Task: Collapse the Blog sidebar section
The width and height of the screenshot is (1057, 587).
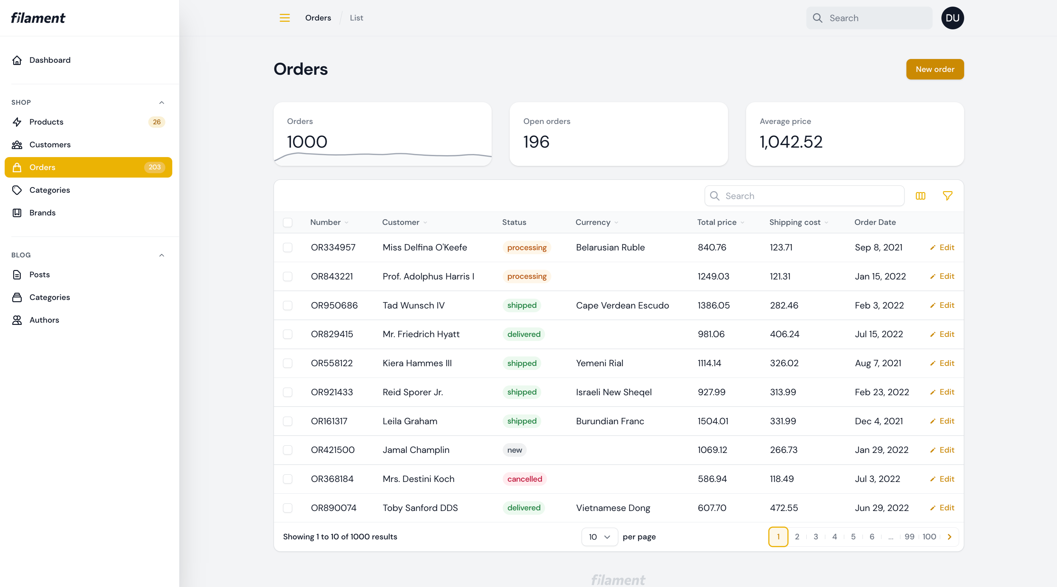Action: coord(162,255)
